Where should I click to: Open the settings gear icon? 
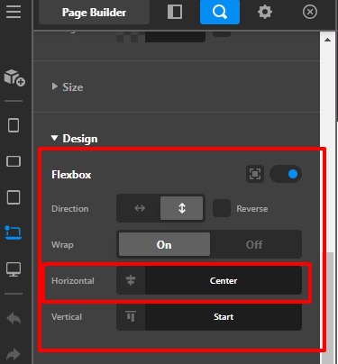point(265,12)
